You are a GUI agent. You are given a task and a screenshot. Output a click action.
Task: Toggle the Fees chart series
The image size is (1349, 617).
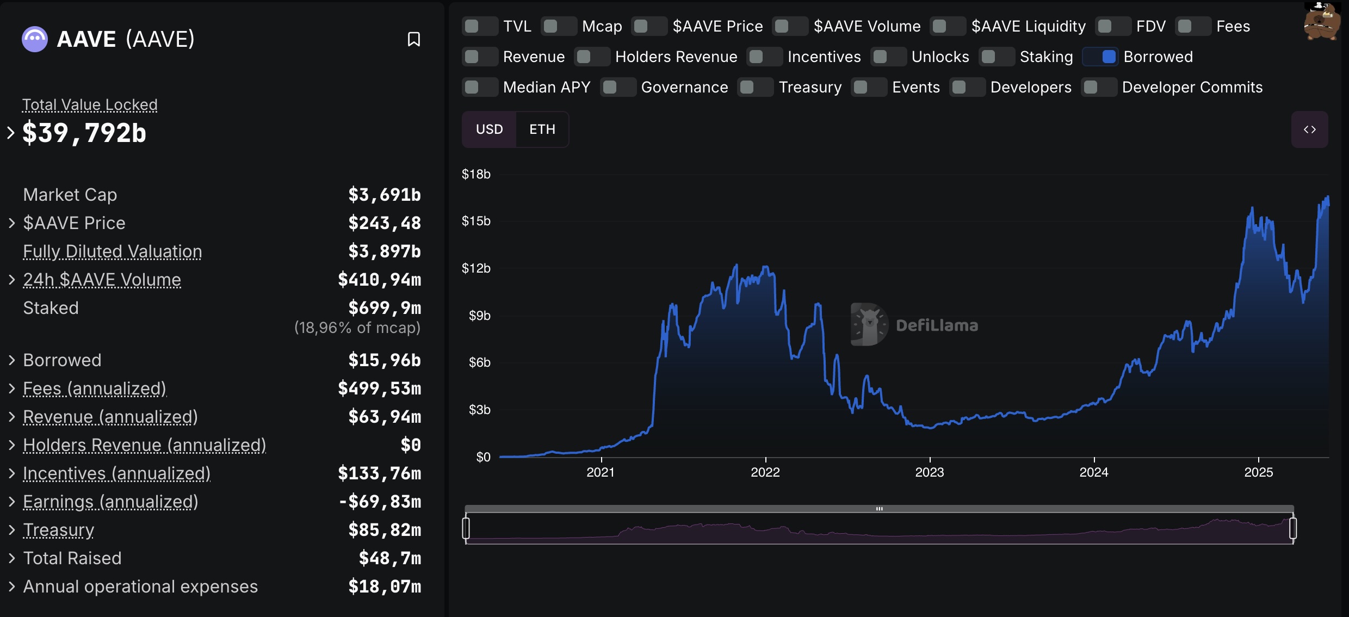pos(1193,26)
